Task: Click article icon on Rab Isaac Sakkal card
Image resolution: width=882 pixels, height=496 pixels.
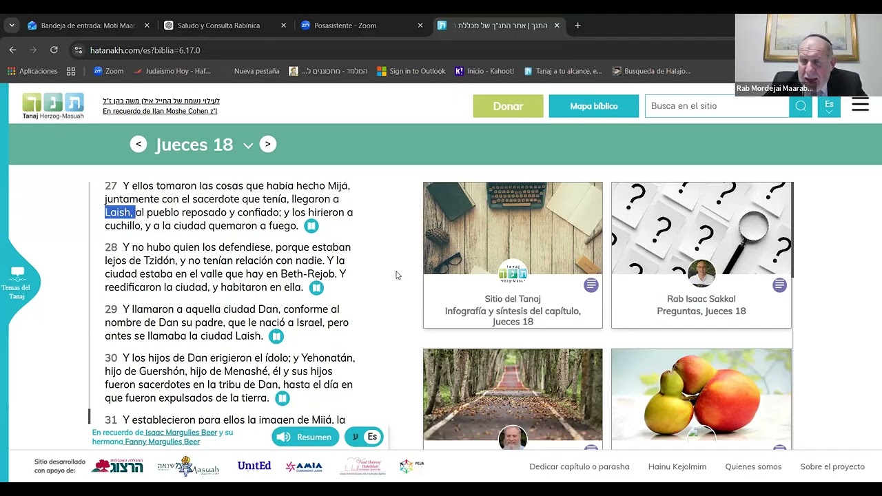Action: point(779,285)
